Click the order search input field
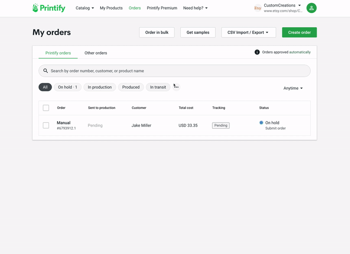This screenshot has width=350, height=254. click(x=174, y=71)
